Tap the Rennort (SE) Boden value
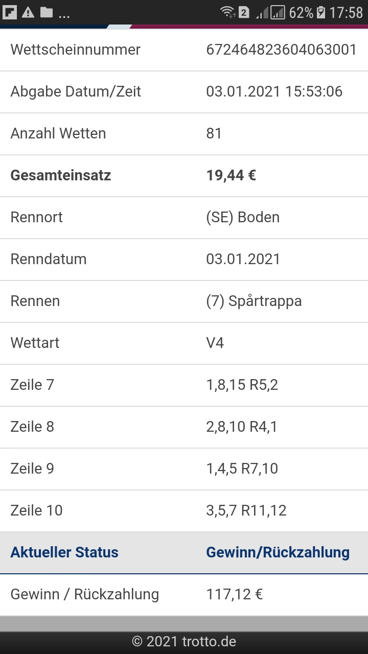Viewport: 368px width, 654px height. tap(243, 217)
